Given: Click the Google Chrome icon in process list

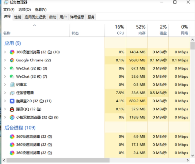Looking at the screenshot, I should click(12, 60).
